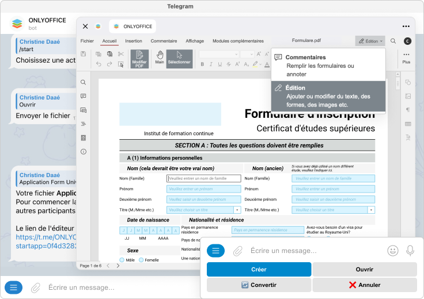Apply italic formatting
The height and width of the screenshot is (299, 424).
tap(211, 64)
